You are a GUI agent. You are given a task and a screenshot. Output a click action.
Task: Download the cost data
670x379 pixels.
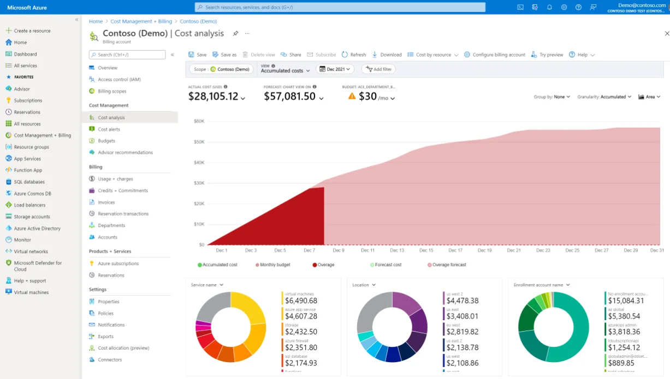[387, 55]
